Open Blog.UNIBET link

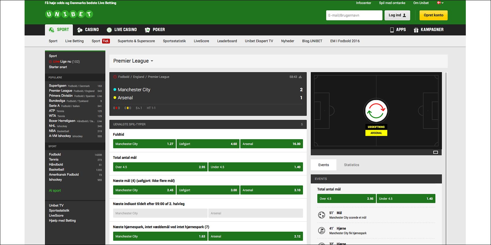pyautogui.click(x=312, y=41)
